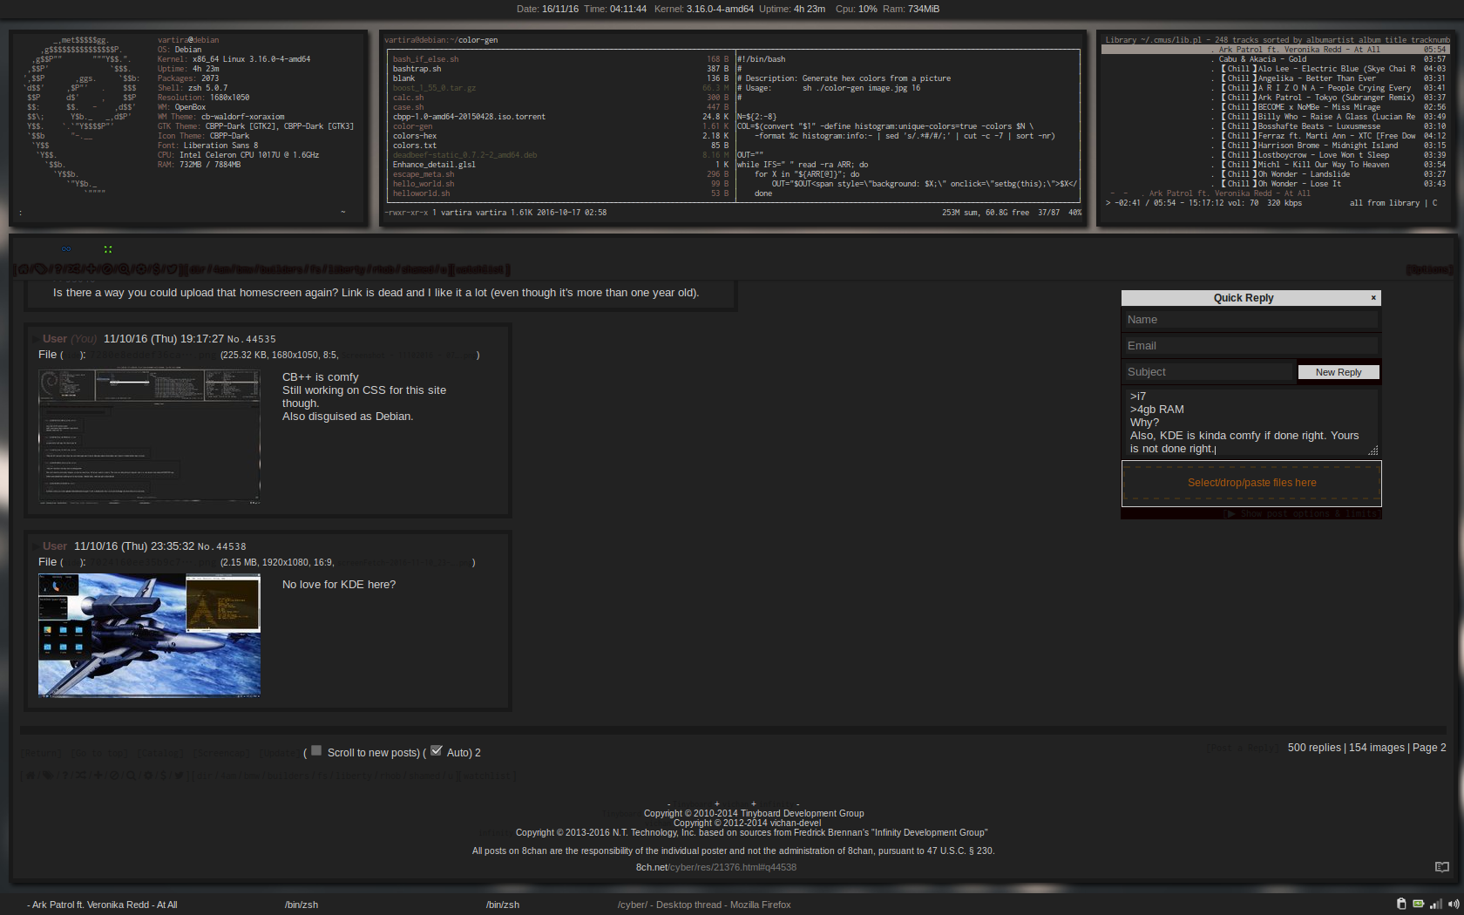Select the Ark Patrol task in the taskbar
This screenshot has height=915, width=1464.
103,905
